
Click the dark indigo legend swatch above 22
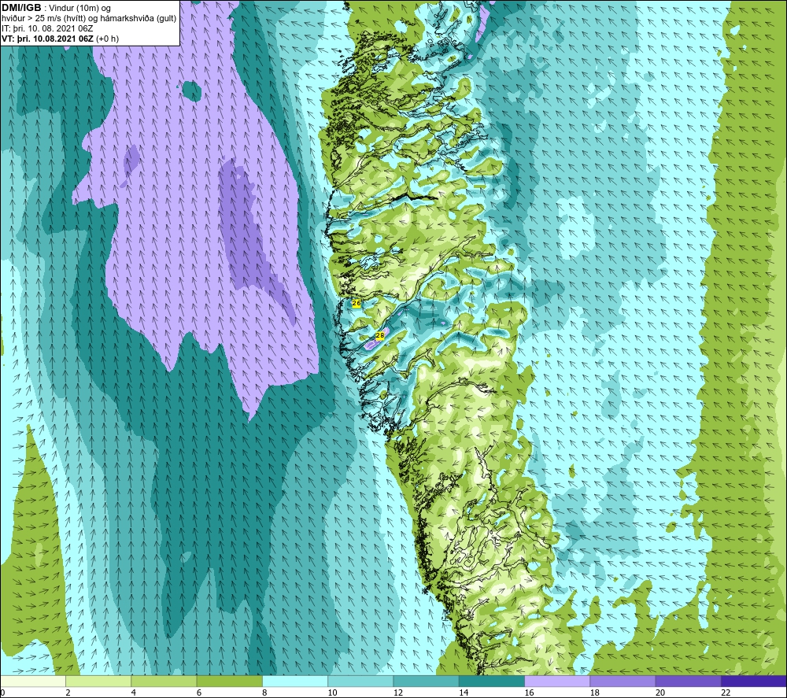tap(753, 681)
